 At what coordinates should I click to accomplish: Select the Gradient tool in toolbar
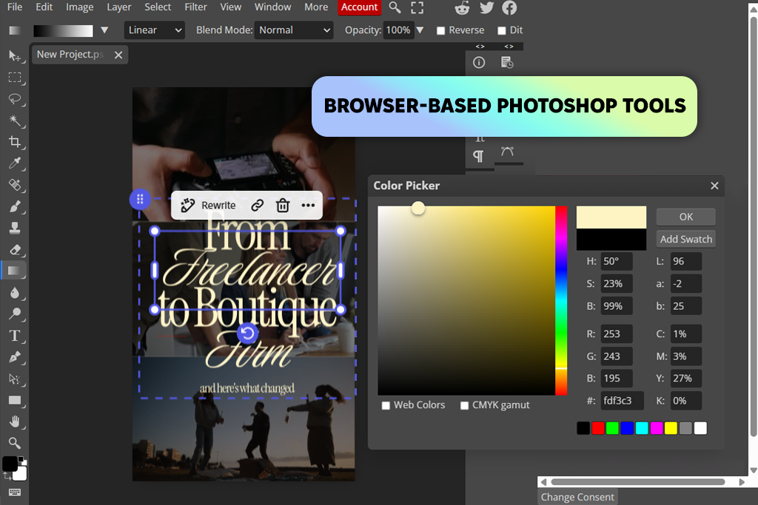click(15, 271)
